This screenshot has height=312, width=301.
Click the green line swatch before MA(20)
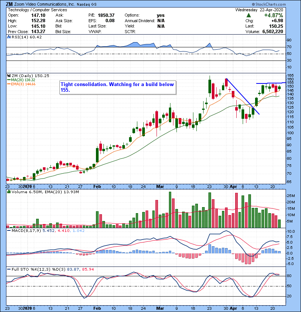9,80
